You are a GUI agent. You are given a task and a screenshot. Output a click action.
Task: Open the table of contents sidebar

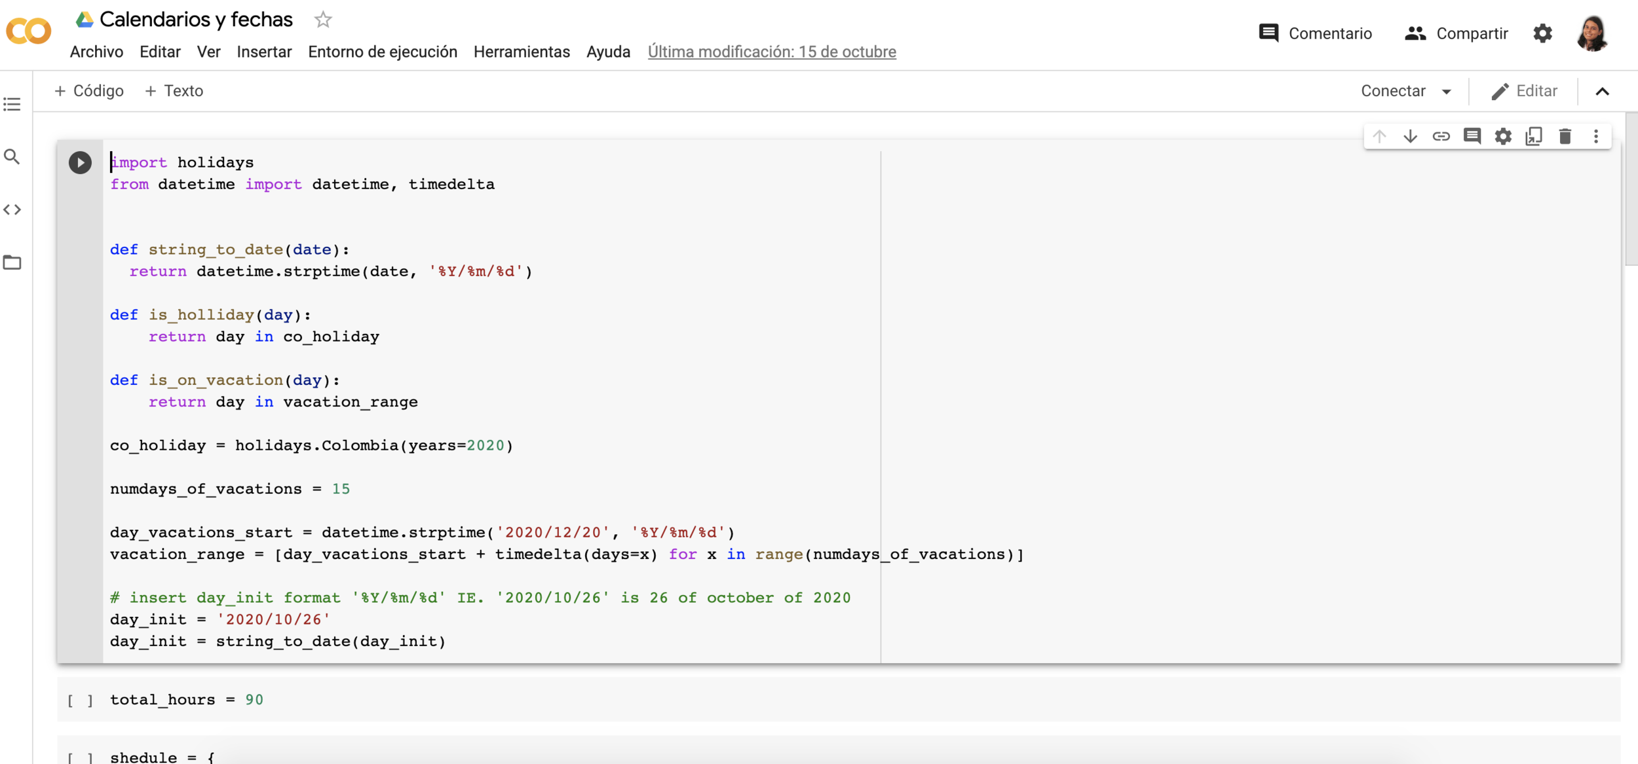tap(12, 104)
